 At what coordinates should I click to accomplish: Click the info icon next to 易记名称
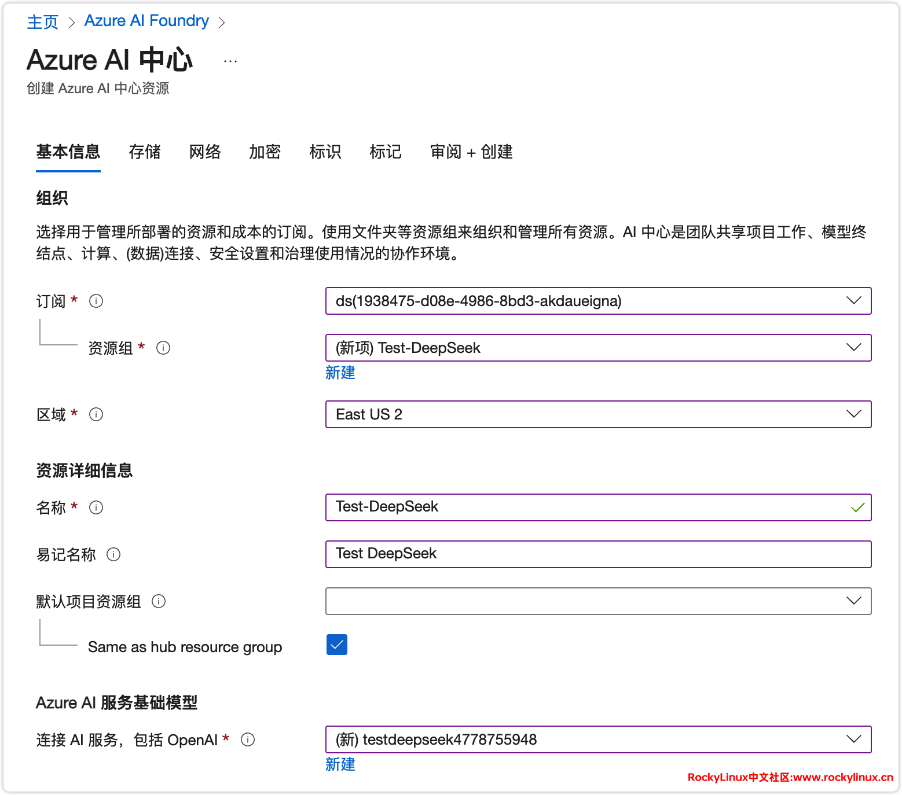coord(113,554)
